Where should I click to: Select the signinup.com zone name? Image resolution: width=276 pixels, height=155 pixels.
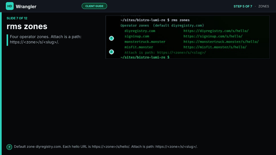(137, 36)
